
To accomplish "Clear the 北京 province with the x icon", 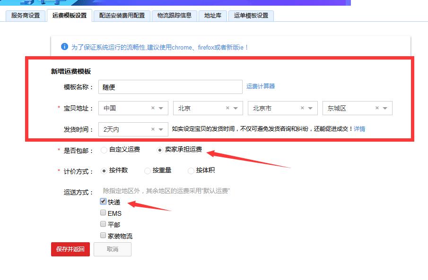I will click(x=228, y=108).
